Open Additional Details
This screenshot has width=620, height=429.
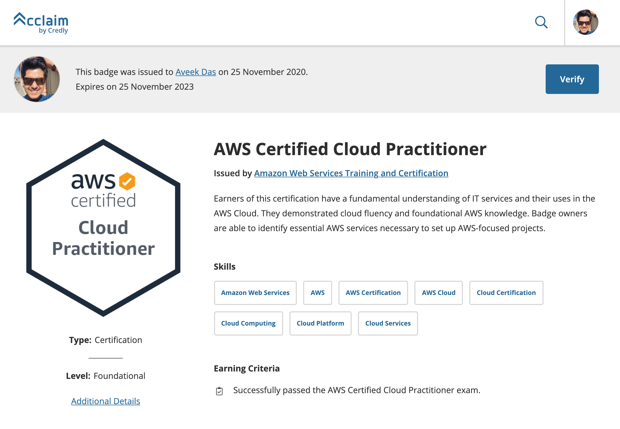click(x=105, y=401)
